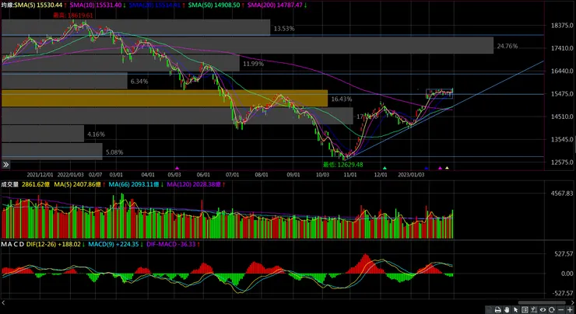Click the green triangle marker near 12/01
The image size is (576, 314).
point(385,168)
